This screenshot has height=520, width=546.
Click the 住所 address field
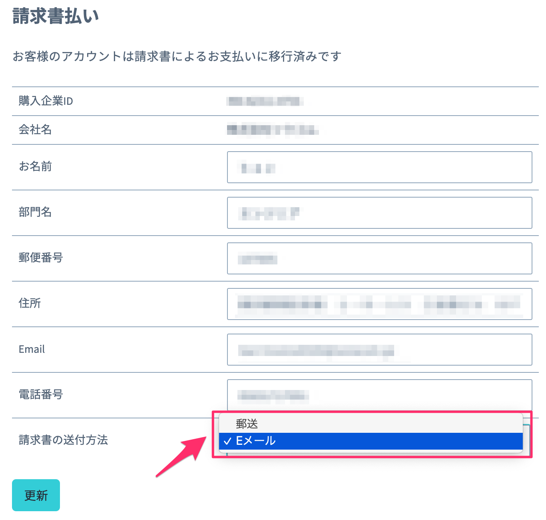point(379,304)
